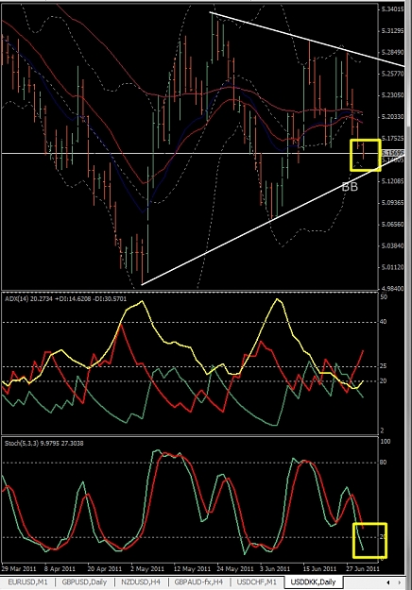
Task: Open the GBPUSD,Daily chart tab
Action: coord(84,582)
